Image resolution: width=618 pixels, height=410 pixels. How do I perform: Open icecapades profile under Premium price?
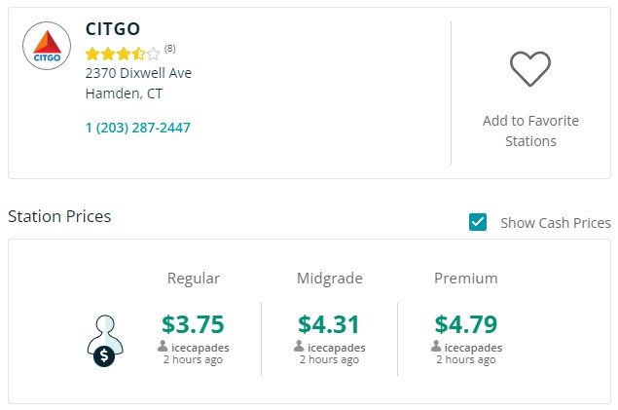(473, 348)
